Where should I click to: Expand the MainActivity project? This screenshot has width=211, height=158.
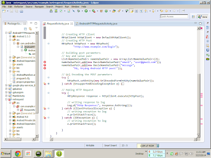(6, 96)
